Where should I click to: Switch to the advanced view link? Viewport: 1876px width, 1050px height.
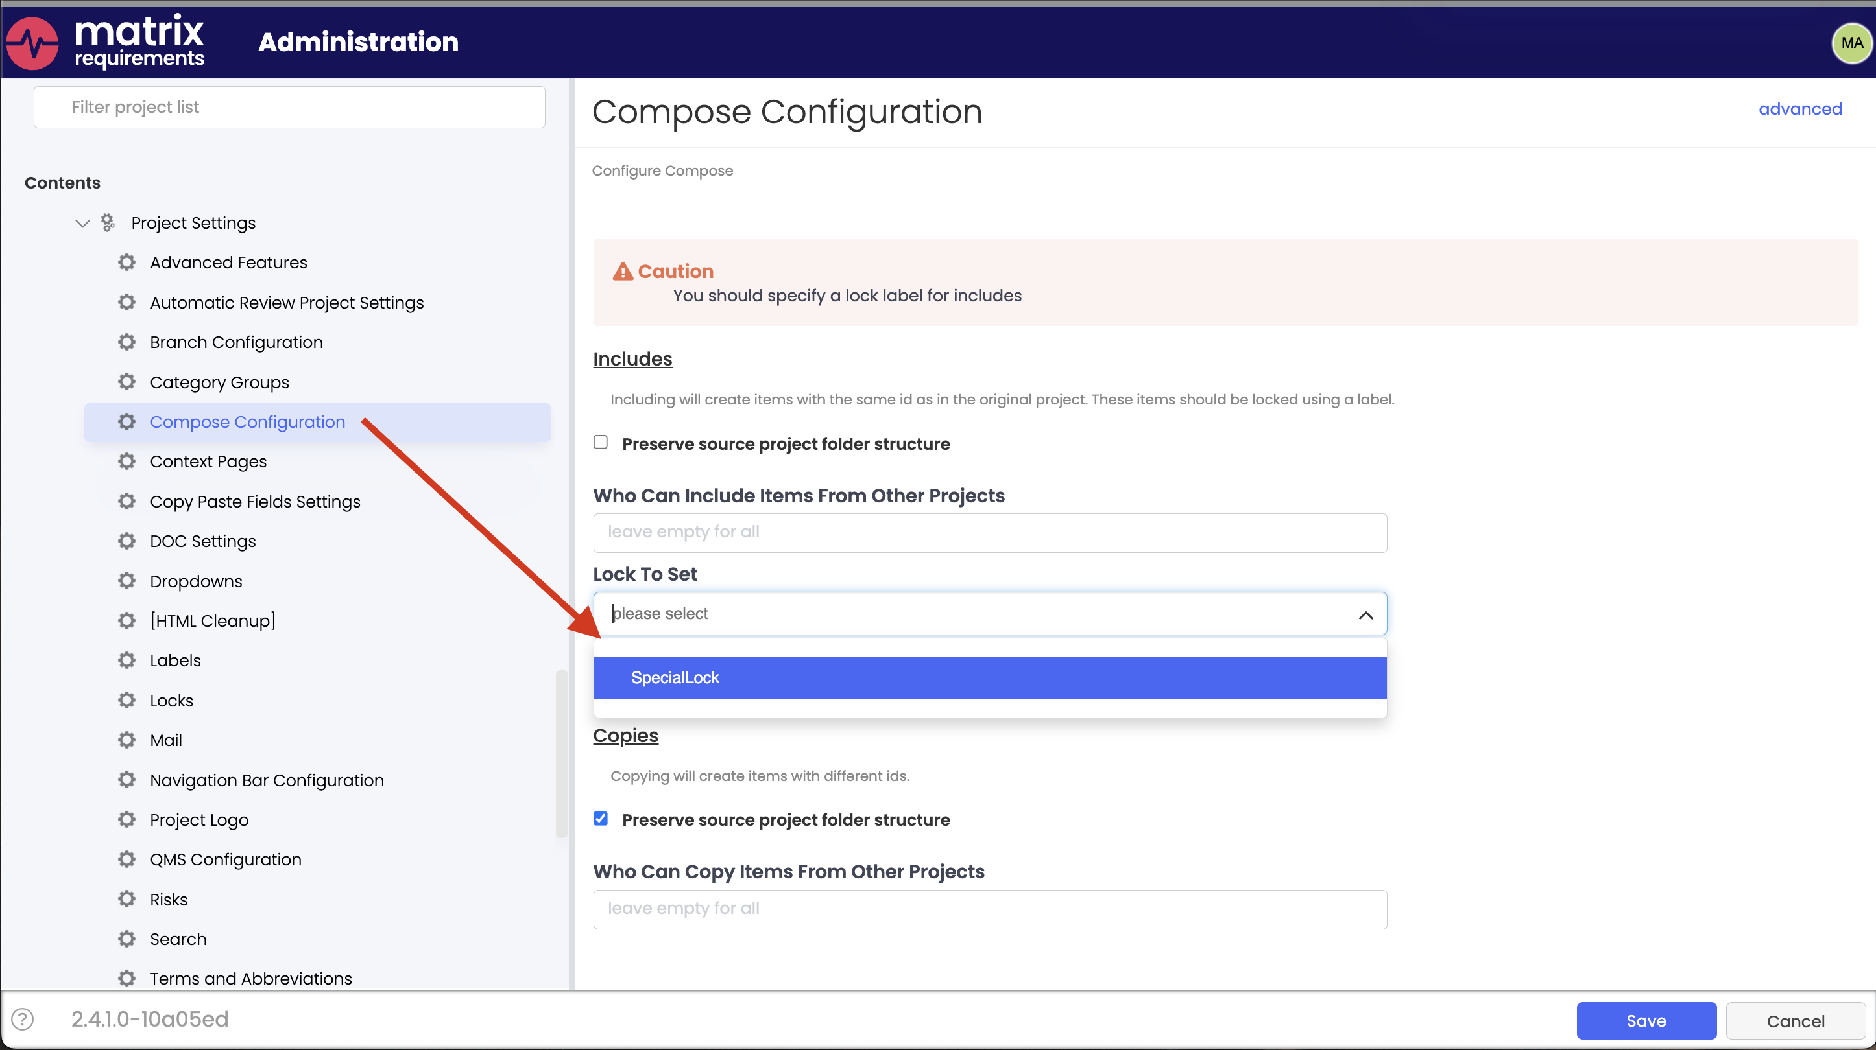coord(1799,108)
